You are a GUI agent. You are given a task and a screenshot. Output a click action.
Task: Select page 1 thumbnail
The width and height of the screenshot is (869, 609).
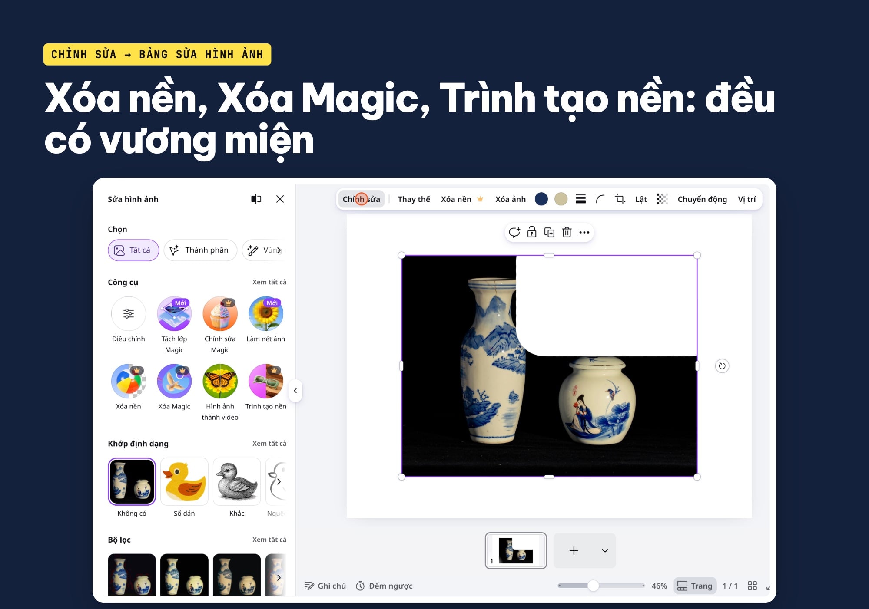pyautogui.click(x=516, y=550)
